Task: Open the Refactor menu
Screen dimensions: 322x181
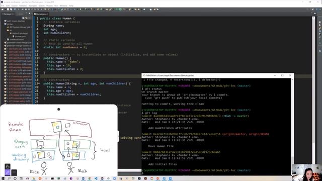Action: coord(23,6)
